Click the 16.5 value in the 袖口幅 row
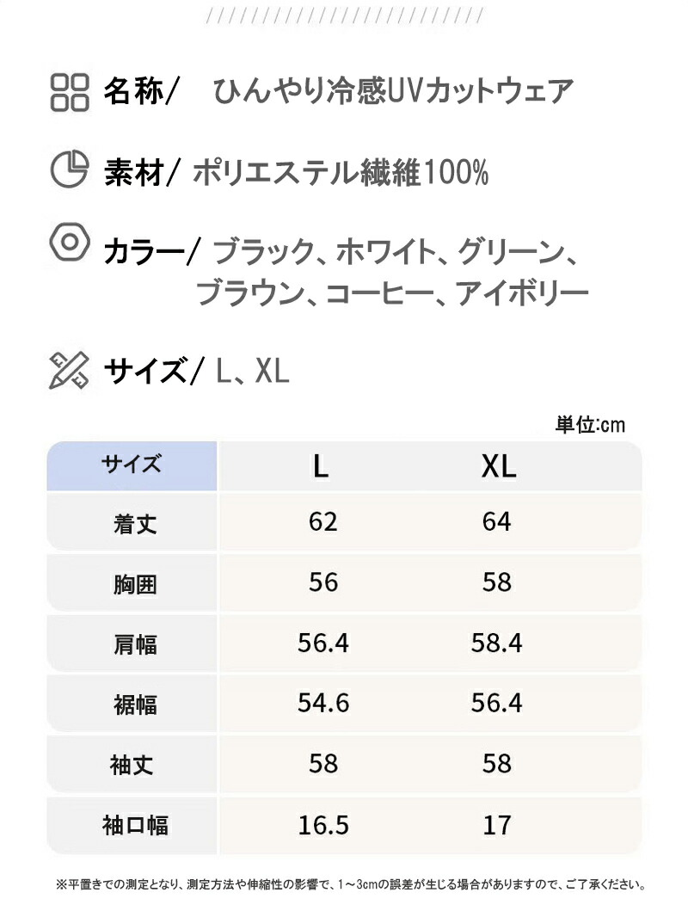 pos(323,826)
